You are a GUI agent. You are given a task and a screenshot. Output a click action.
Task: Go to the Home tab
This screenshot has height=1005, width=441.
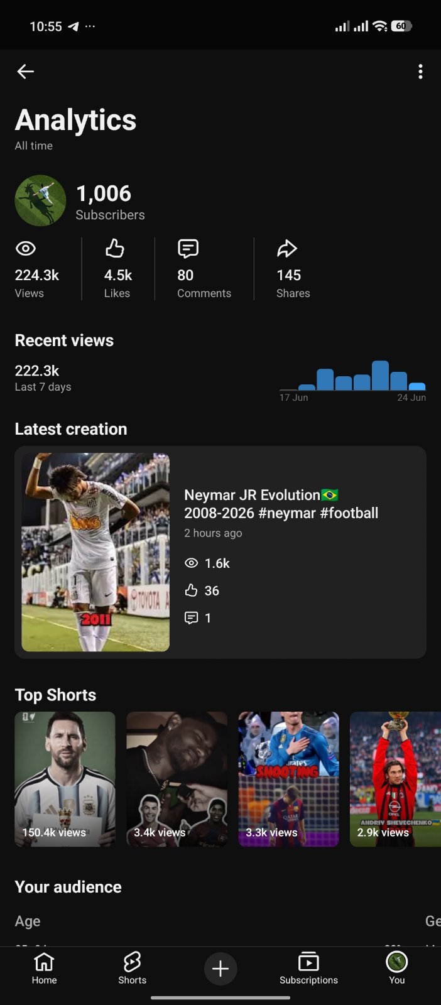(44, 969)
